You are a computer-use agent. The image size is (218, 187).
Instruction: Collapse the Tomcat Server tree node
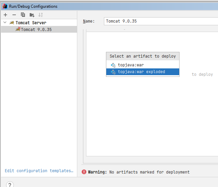coord(5,22)
